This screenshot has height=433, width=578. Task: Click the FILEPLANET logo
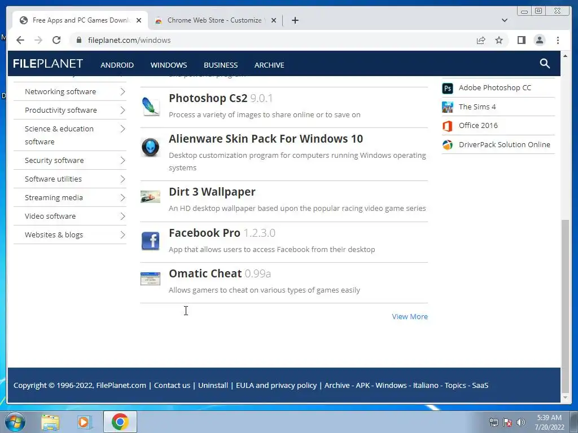(x=48, y=64)
